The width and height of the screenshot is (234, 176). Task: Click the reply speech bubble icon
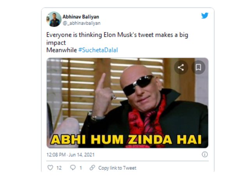tap(73, 168)
